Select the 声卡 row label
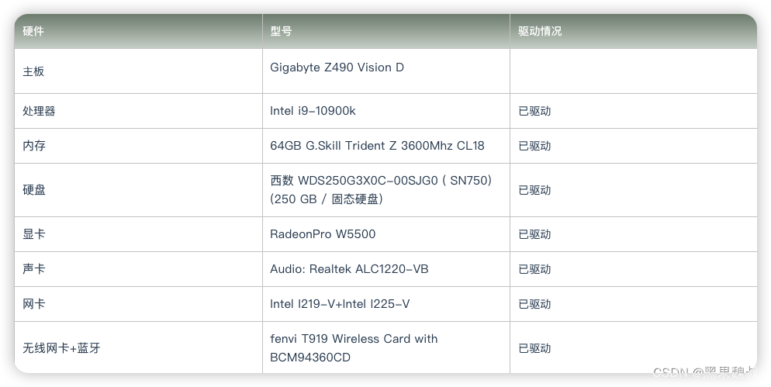Image resolution: width=771 pixels, height=387 pixels. coord(34,269)
